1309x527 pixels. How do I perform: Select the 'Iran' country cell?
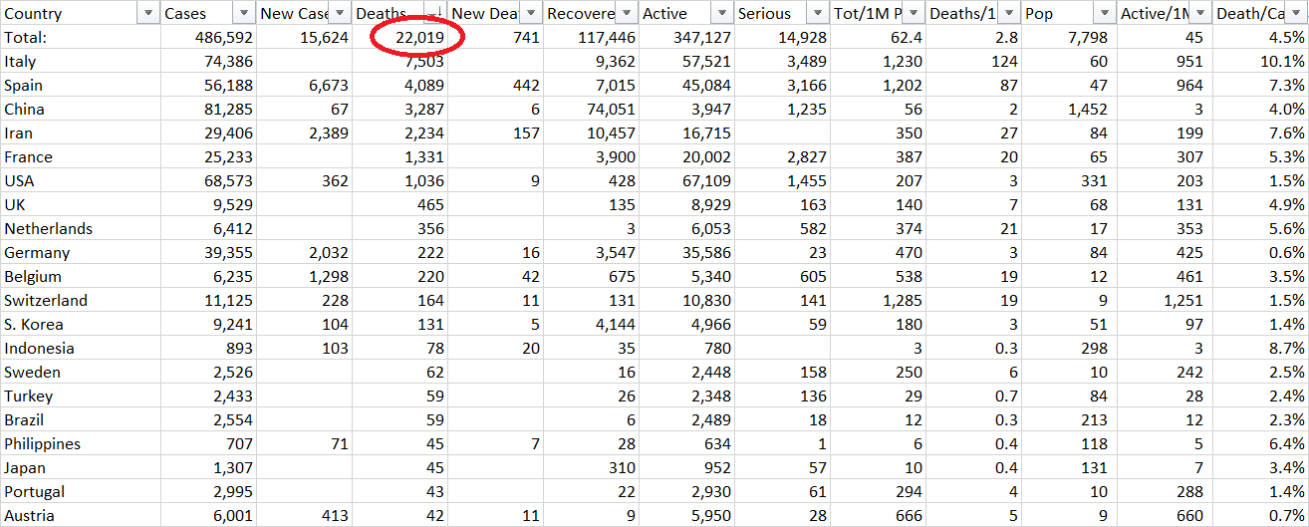coord(81,132)
